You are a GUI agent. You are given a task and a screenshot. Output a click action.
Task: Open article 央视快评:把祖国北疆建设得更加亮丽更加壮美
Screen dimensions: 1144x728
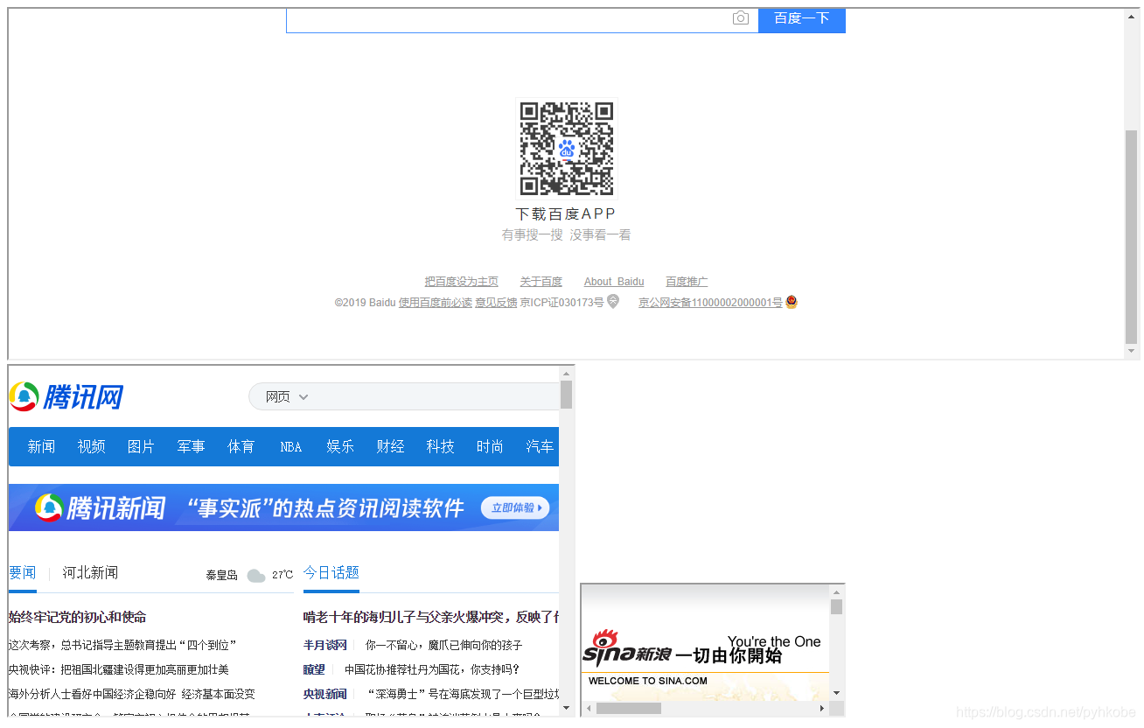click(x=119, y=670)
